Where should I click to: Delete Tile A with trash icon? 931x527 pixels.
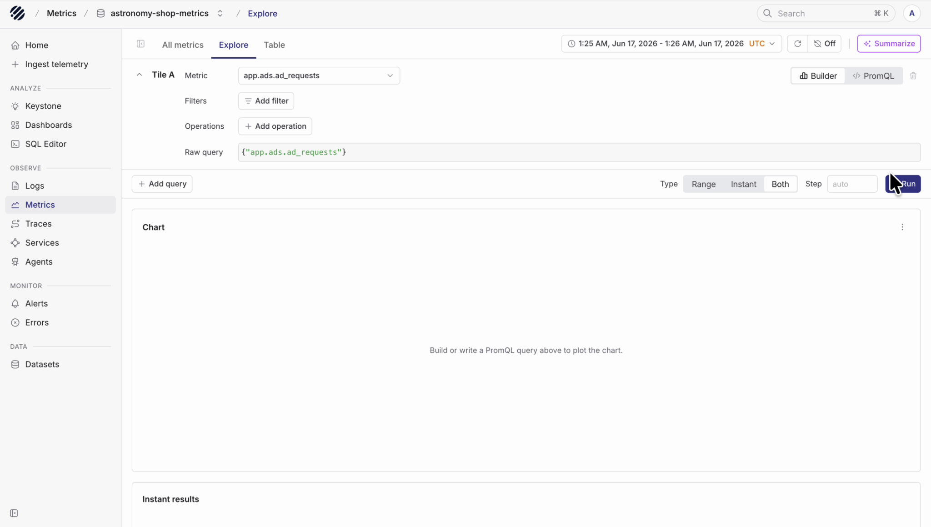pyautogui.click(x=913, y=76)
